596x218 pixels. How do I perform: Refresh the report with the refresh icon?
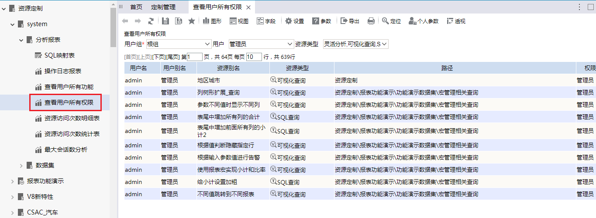[x=151, y=21]
